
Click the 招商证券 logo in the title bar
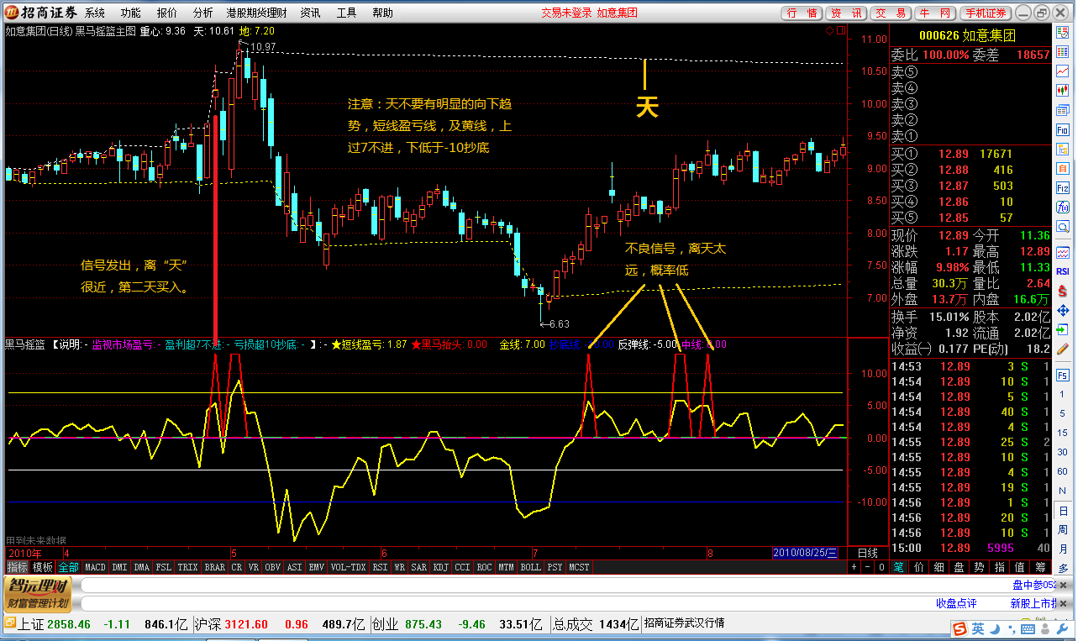point(42,13)
